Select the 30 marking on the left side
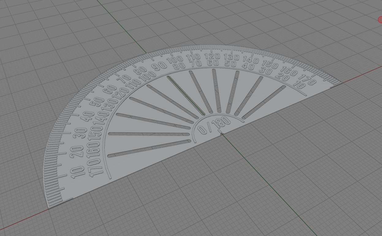 point(80,134)
